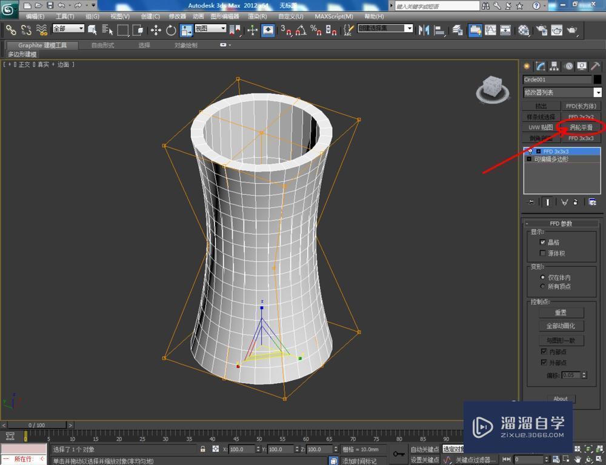Select the Move tool in main toolbar

(x=156, y=30)
